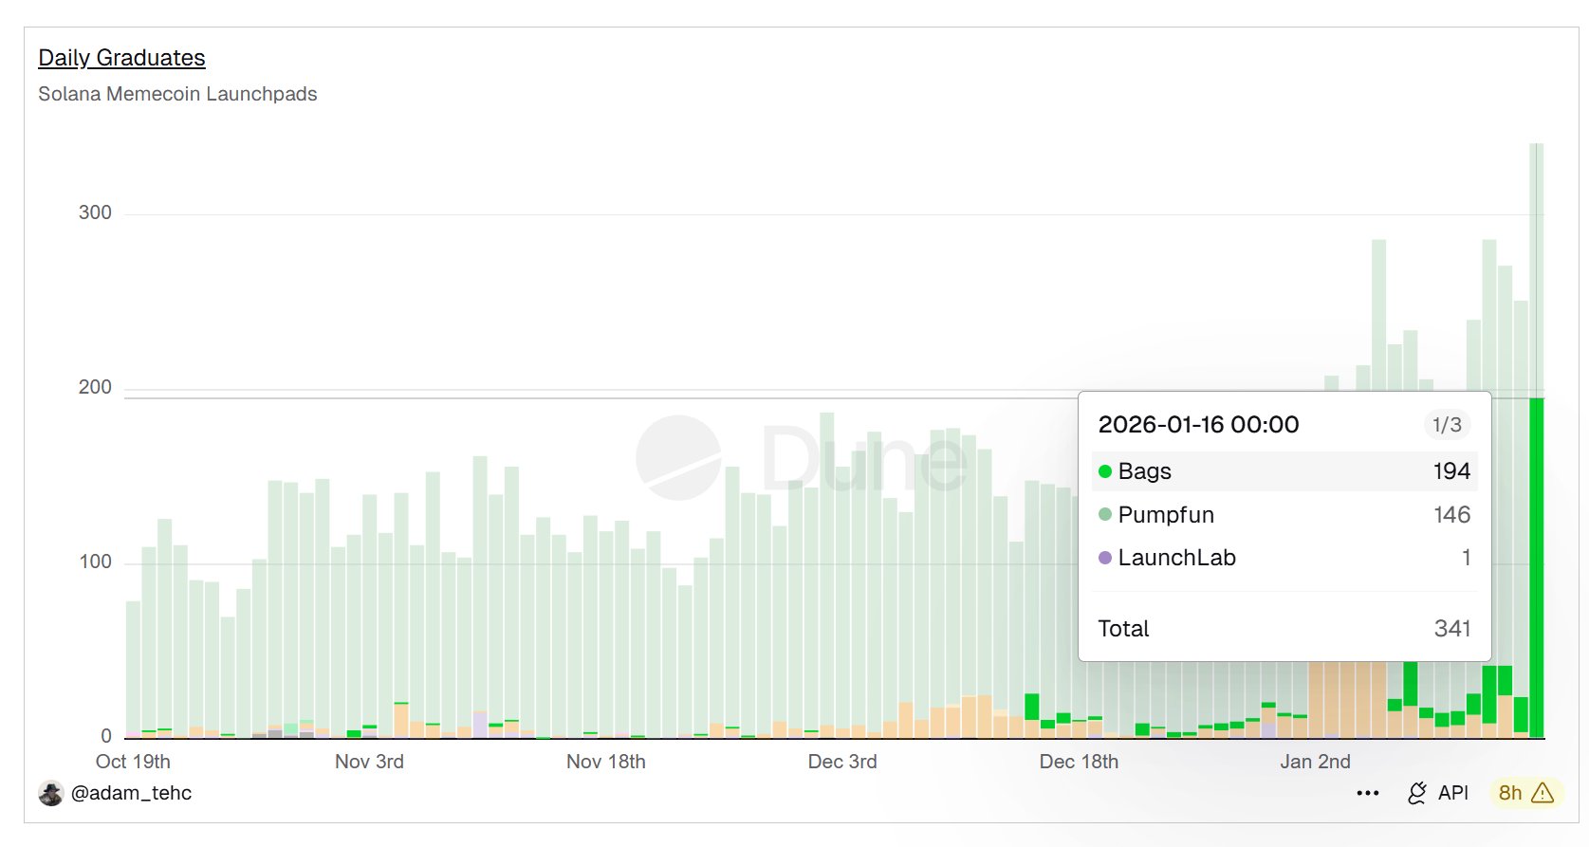Screen dimensions: 1589x847
Task: Click the @adam_tehc author username
Action: (x=131, y=793)
